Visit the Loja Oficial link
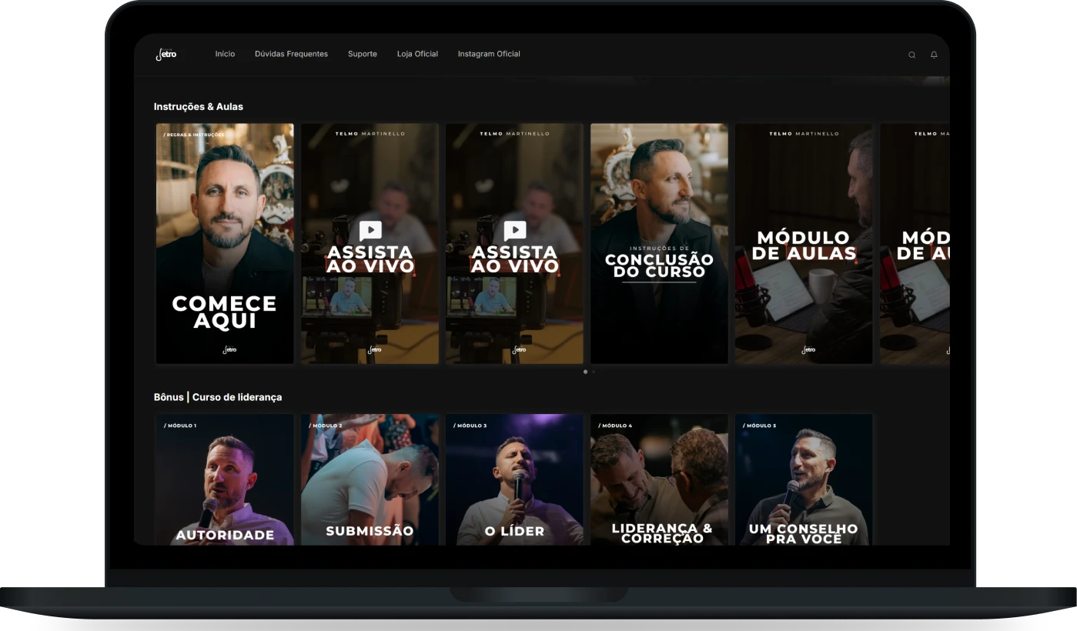Screen dimensions: 1077x631 point(417,54)
